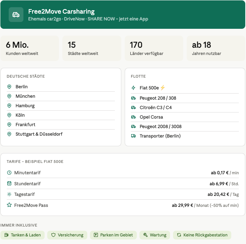
Task: Click the sun icon beside Tagestarif
Action: tap(9, 194)
